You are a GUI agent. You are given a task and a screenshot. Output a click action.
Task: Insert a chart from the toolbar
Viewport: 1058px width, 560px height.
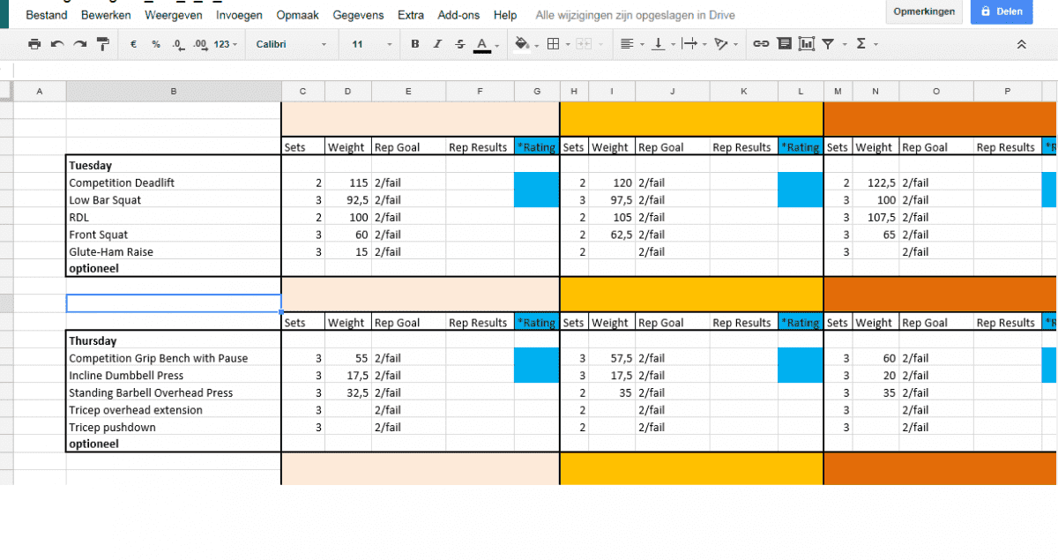click(806, 43)
